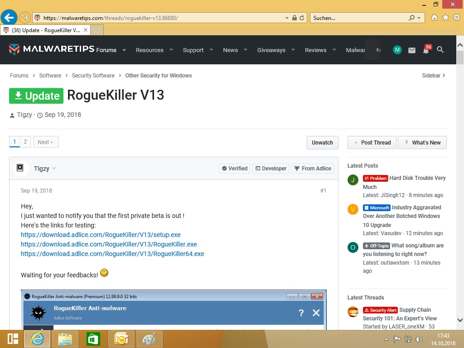Click in the Suchen search field

359,18
